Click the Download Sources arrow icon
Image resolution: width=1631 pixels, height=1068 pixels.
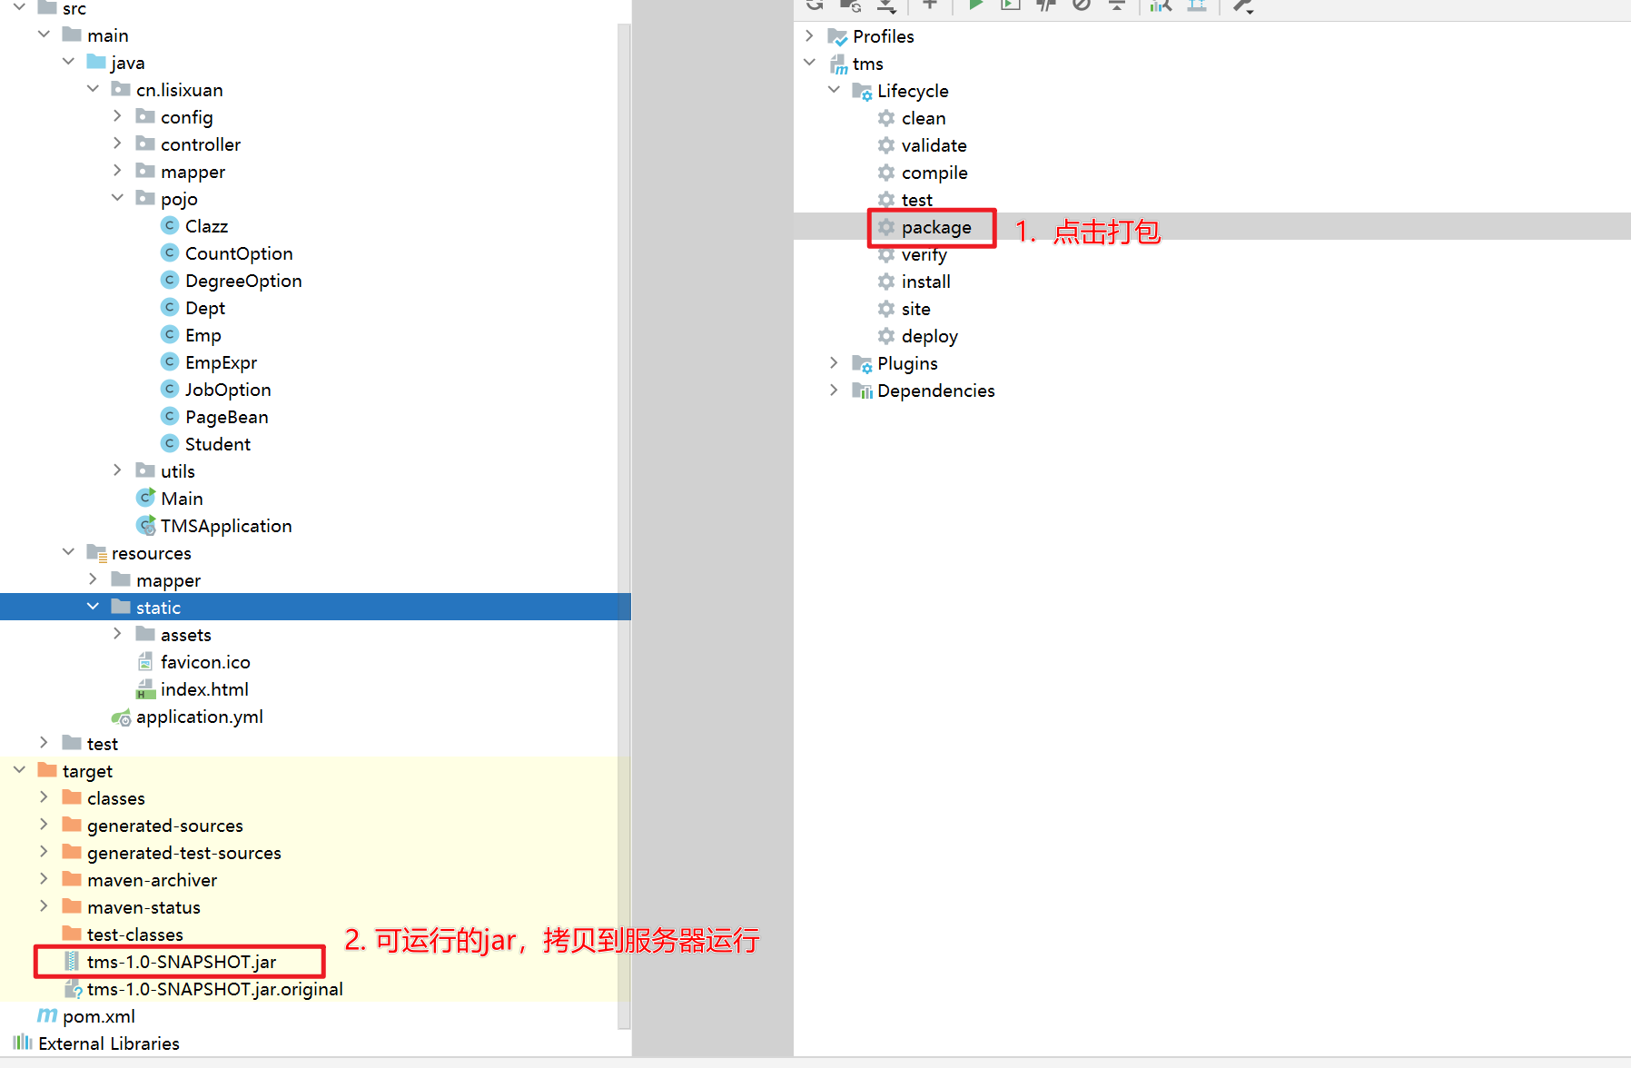click(x=886, y=5)
